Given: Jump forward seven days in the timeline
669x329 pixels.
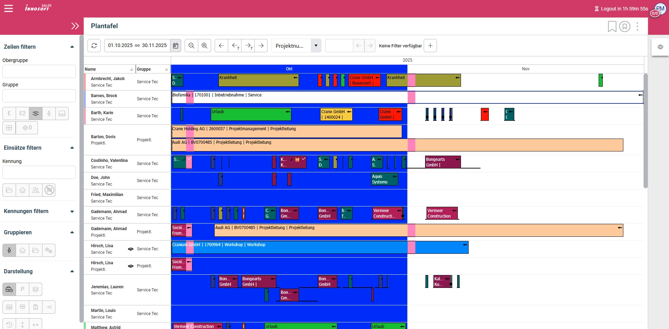Looking at the screenshot, I should pos(248,46).
